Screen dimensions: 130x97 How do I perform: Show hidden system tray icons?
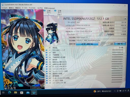[115, 91]
